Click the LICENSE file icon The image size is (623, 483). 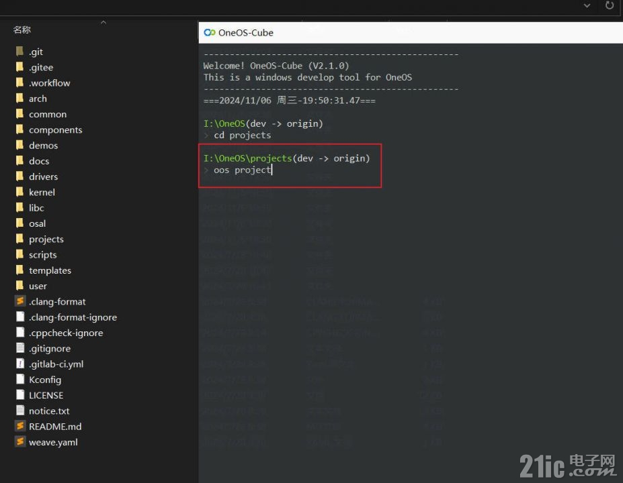click(20, 395)
